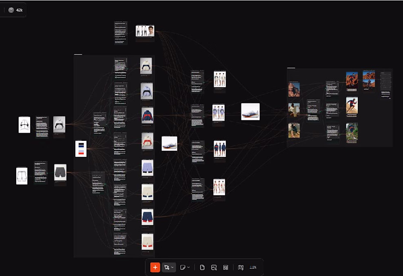Select the forest runner reference photo
The height and width of the screenshot is (276, 403).
[x=294, y=130]
